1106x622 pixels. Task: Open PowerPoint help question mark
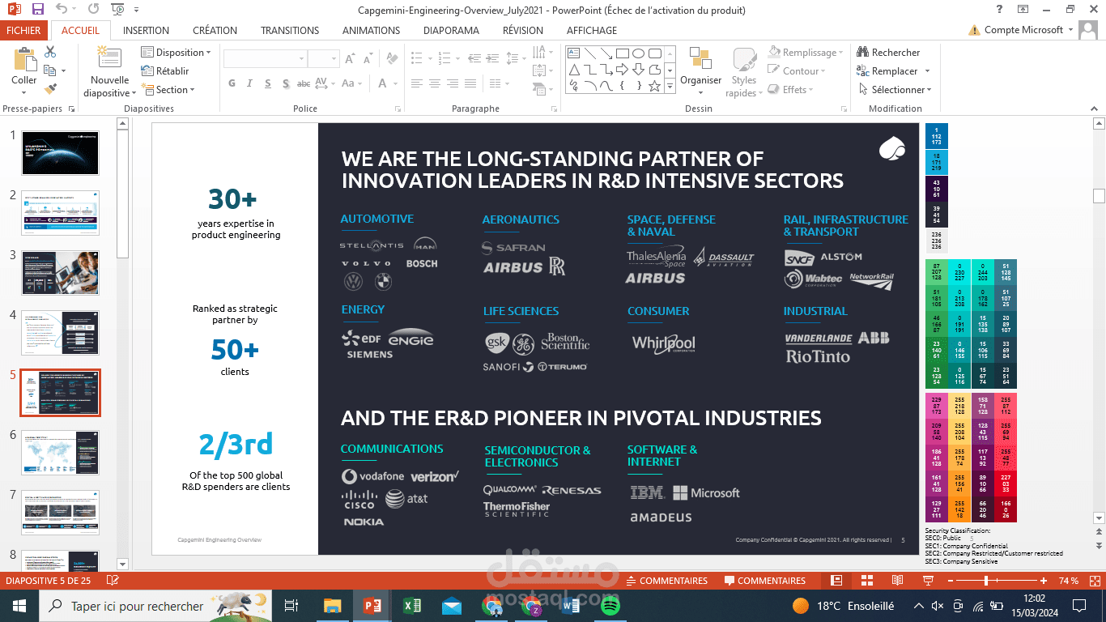(x=998, y=10)
